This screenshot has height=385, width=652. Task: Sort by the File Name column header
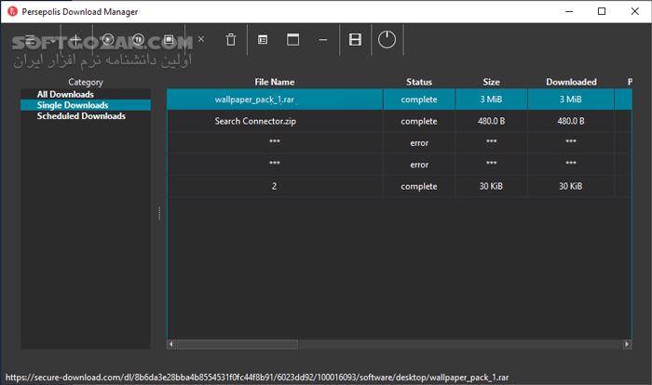tap(274, 82)
